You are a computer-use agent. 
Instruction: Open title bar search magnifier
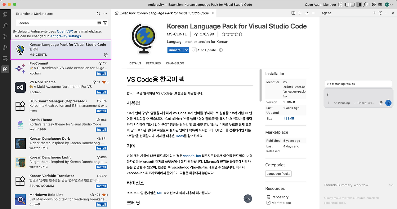365,5
